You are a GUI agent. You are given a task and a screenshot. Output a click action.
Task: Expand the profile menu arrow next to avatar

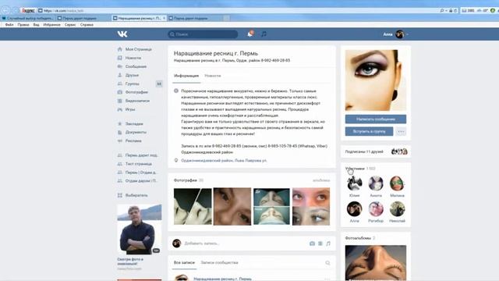pyautogui.click(x=407, y=34)
